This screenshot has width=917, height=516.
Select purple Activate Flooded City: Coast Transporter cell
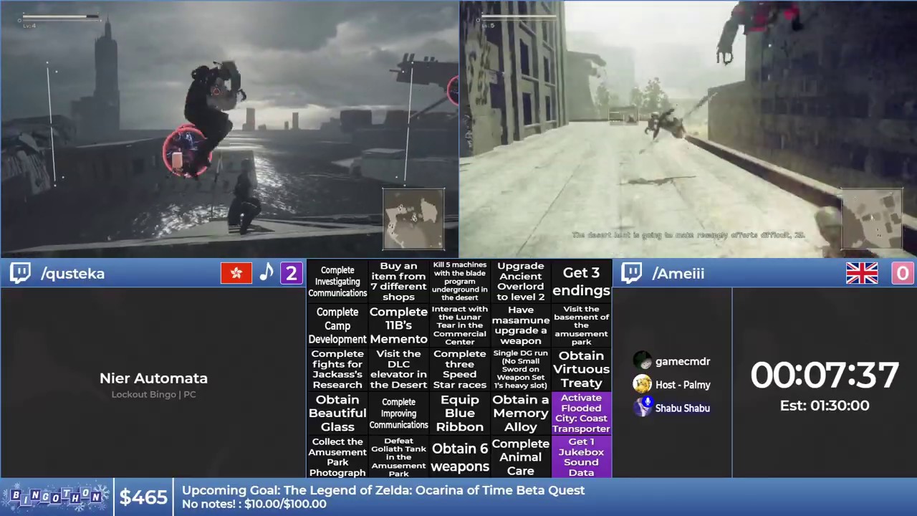[x=581, y=413]
